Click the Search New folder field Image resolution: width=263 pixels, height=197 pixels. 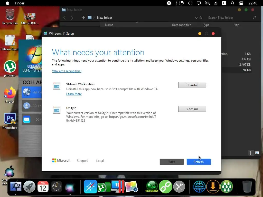[231, 18]
